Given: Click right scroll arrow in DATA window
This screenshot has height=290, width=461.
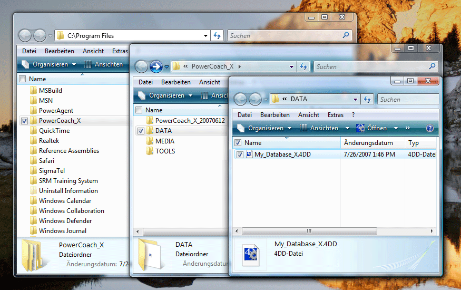Looking at the screenshot, I should pos(431,231).
